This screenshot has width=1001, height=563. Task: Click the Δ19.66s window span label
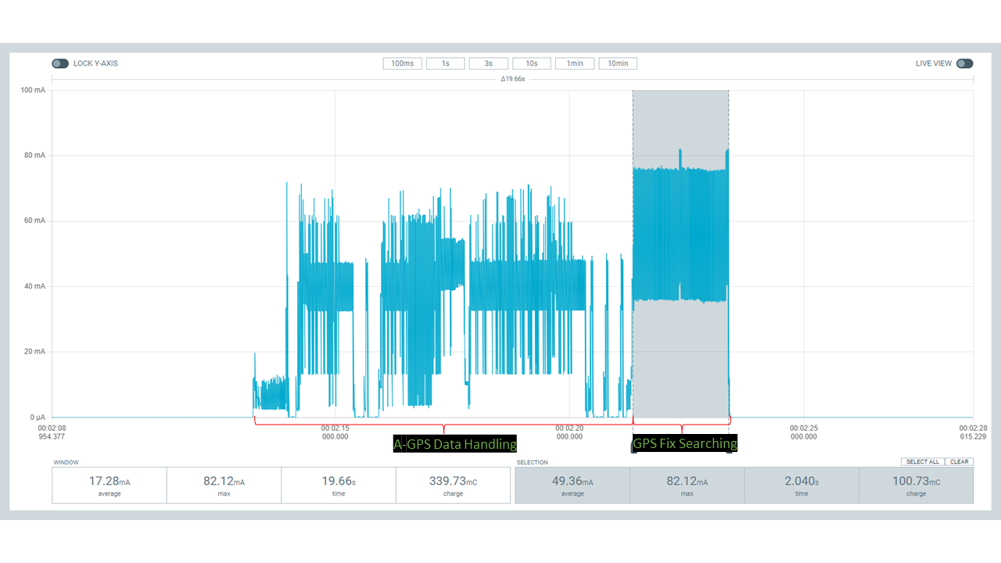(513, 79)
